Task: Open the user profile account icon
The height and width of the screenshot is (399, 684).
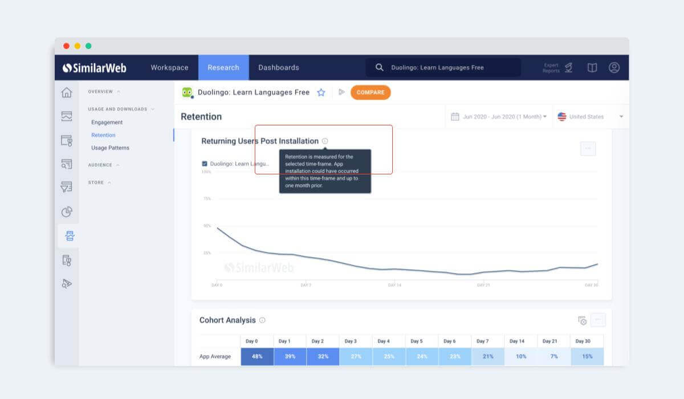Action: 614,67
